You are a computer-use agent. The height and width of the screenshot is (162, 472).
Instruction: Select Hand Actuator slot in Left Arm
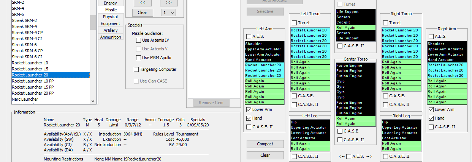tap(265, 60)
